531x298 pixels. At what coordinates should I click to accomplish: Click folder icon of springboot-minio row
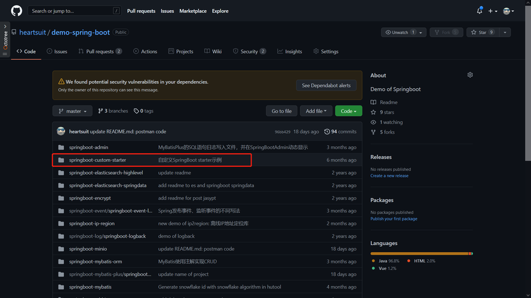pyautogui.click(x=61, y=249)
